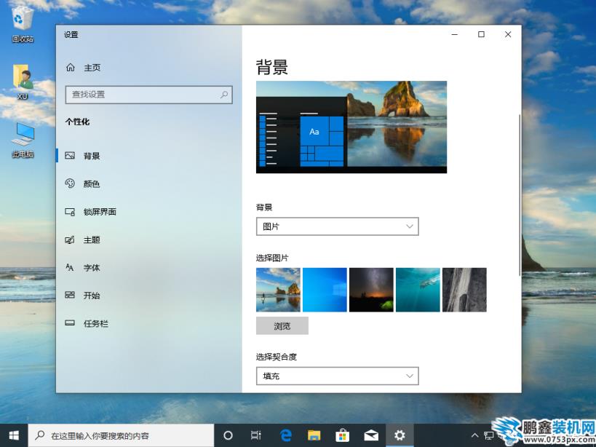Open the 背景 type dropdown showing 图片

pos(338,226)
